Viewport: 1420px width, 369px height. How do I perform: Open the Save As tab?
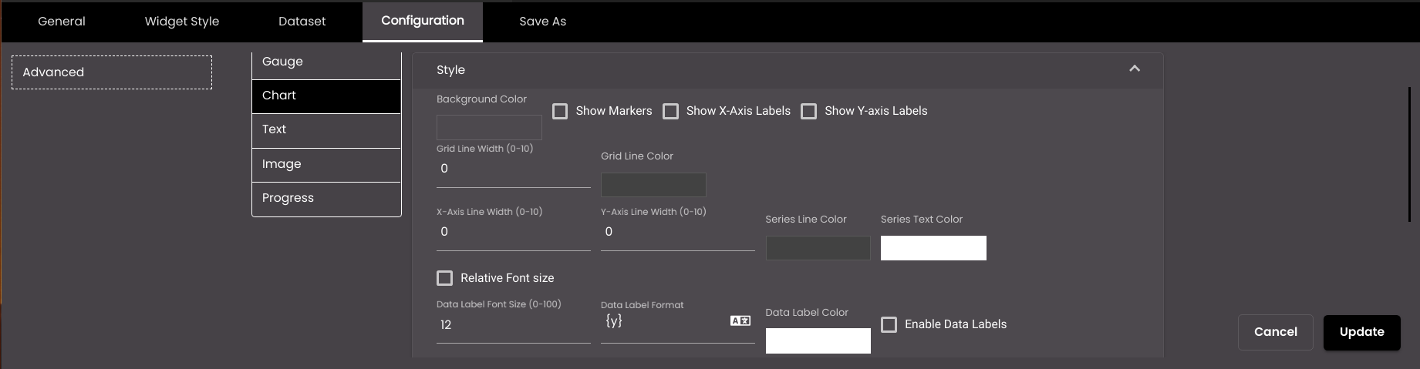coord(543,22)
